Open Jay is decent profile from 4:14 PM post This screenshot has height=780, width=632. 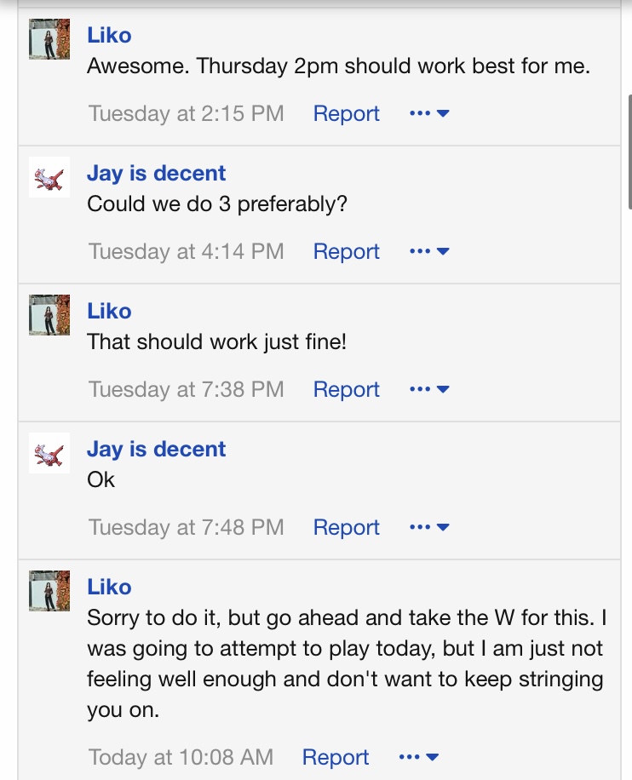[x=156, y=173]
